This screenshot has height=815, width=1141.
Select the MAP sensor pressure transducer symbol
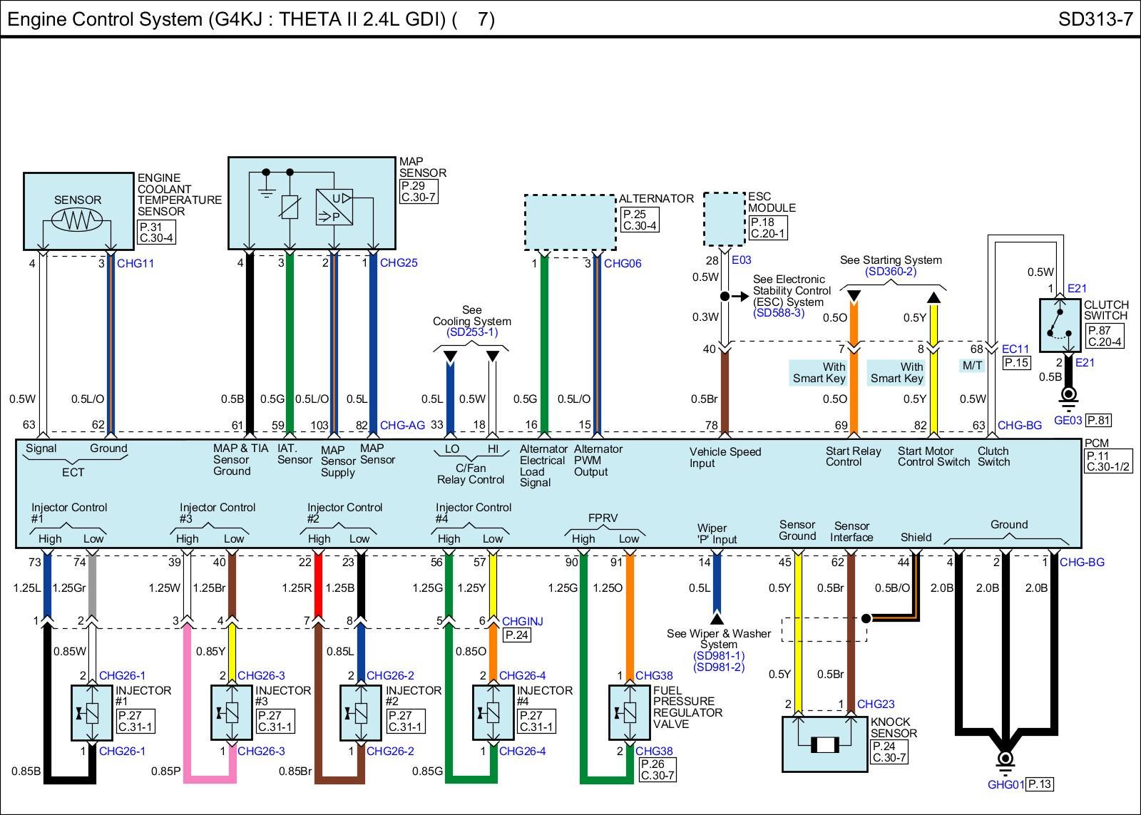pyautogui.click(x=334, y=207)
